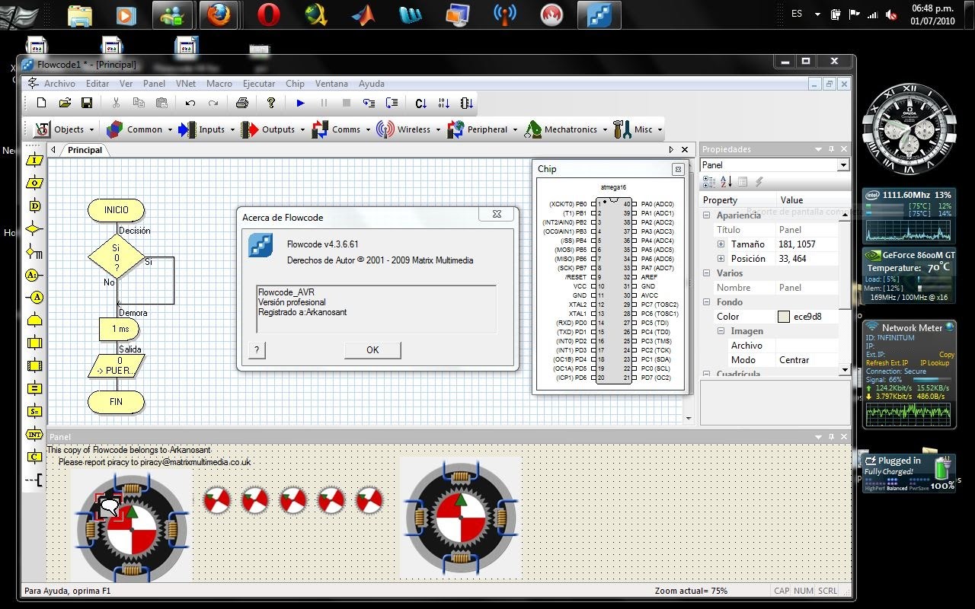975x609 pixels.
Task: Click OK in Acerca de Flowcode dialog
Action: tap(372, 350)
